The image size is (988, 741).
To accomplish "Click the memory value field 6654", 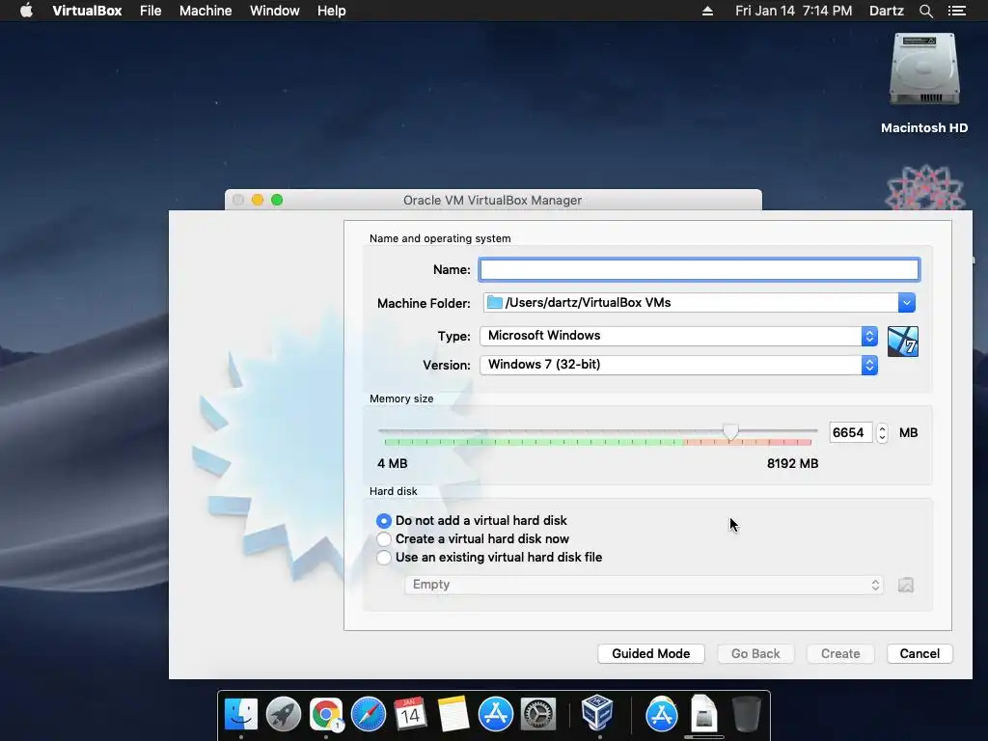I will click(x=851, y=433).
